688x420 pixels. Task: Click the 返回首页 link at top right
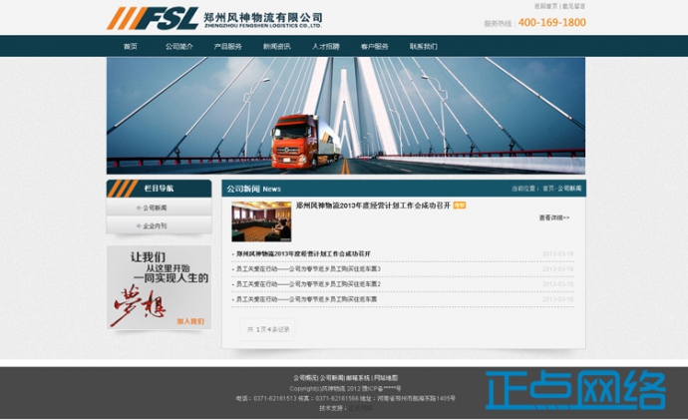[x=545, y=6]
